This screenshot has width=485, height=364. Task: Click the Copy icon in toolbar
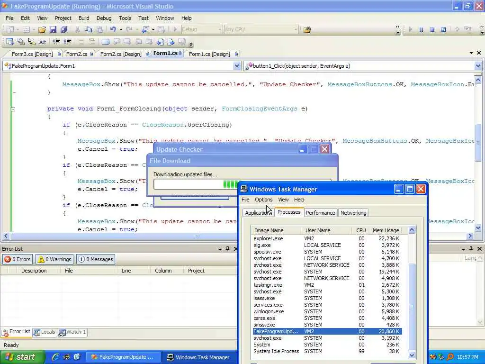[x=88, y=29]
